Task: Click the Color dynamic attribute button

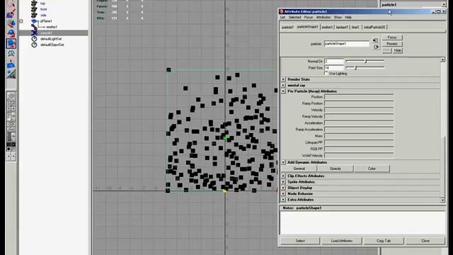Action: pyautogui.click(x=372, y=169)
